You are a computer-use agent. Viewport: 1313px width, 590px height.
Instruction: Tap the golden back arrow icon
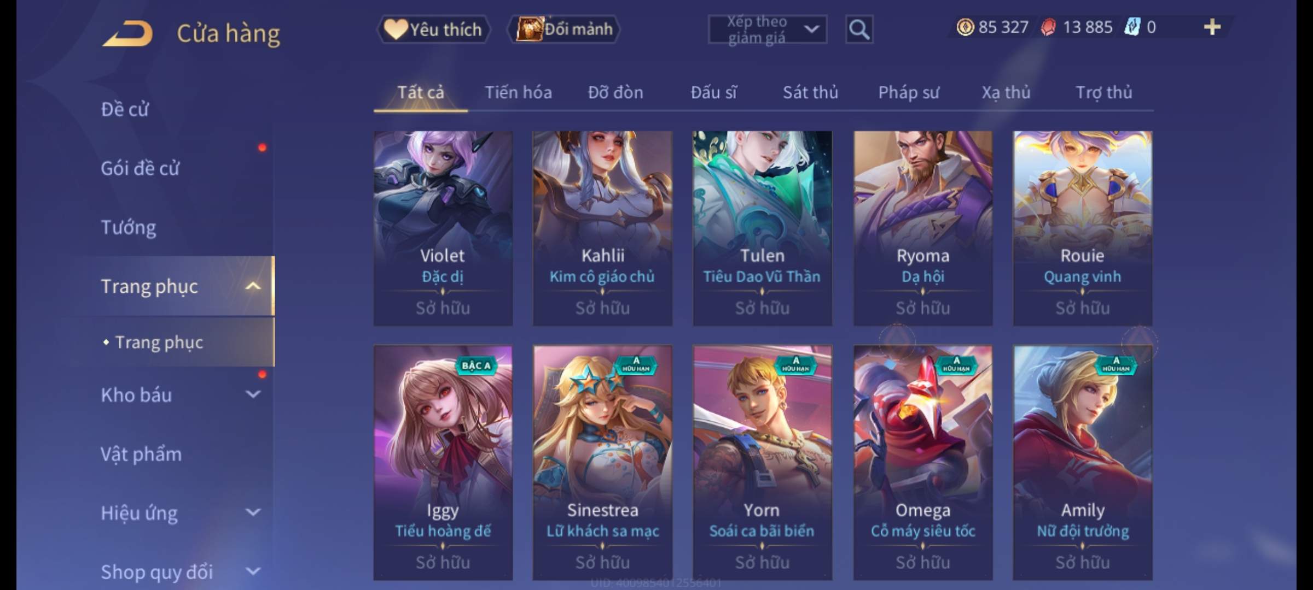click(127, 34)
